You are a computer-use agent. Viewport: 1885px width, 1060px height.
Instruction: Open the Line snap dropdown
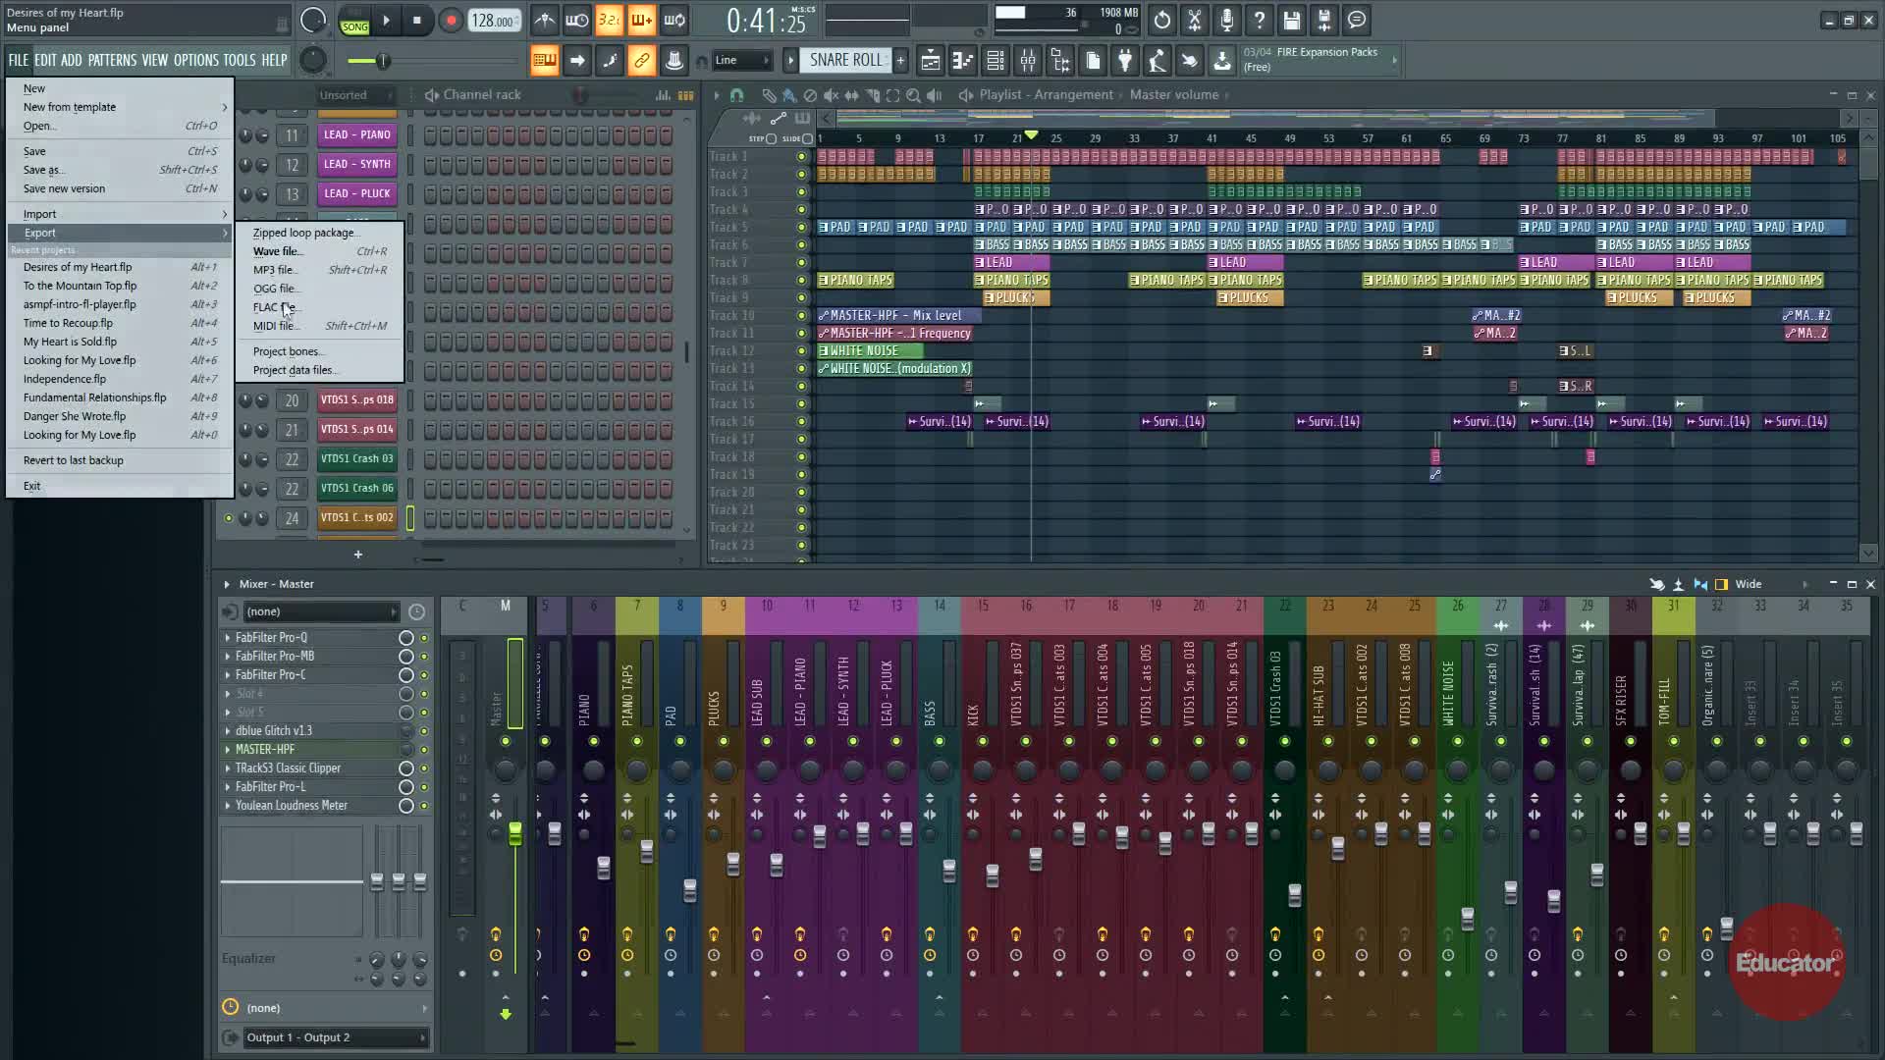741,61
